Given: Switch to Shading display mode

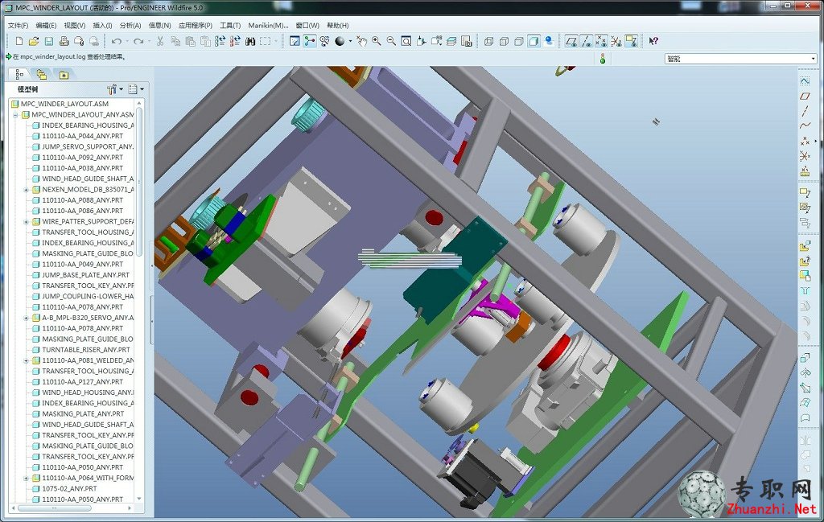Looking at the screenshot, I should pos(534,41).
